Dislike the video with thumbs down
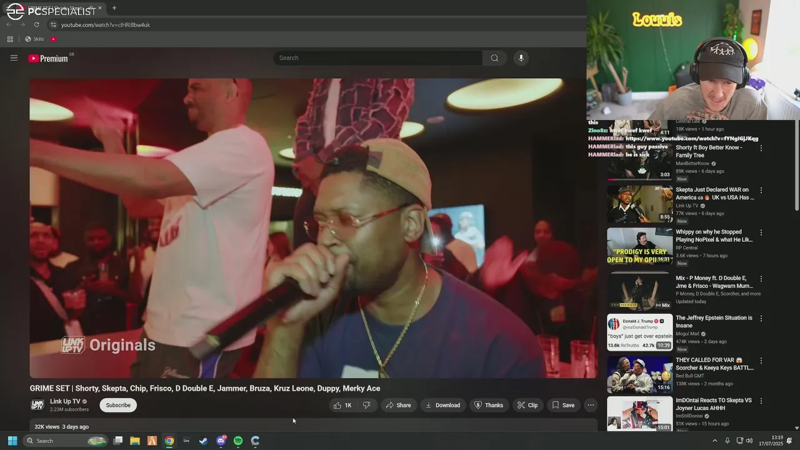Screen dimensions: 800x450 pos(367,405)
